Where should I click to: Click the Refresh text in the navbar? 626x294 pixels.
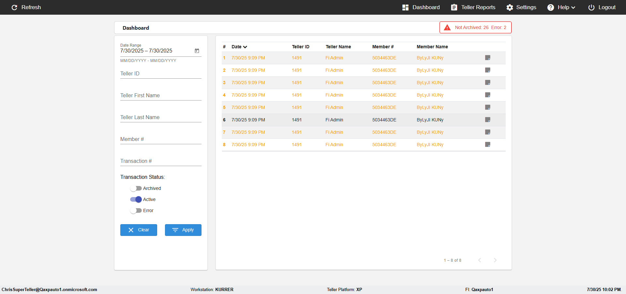[x=31, y=7]
